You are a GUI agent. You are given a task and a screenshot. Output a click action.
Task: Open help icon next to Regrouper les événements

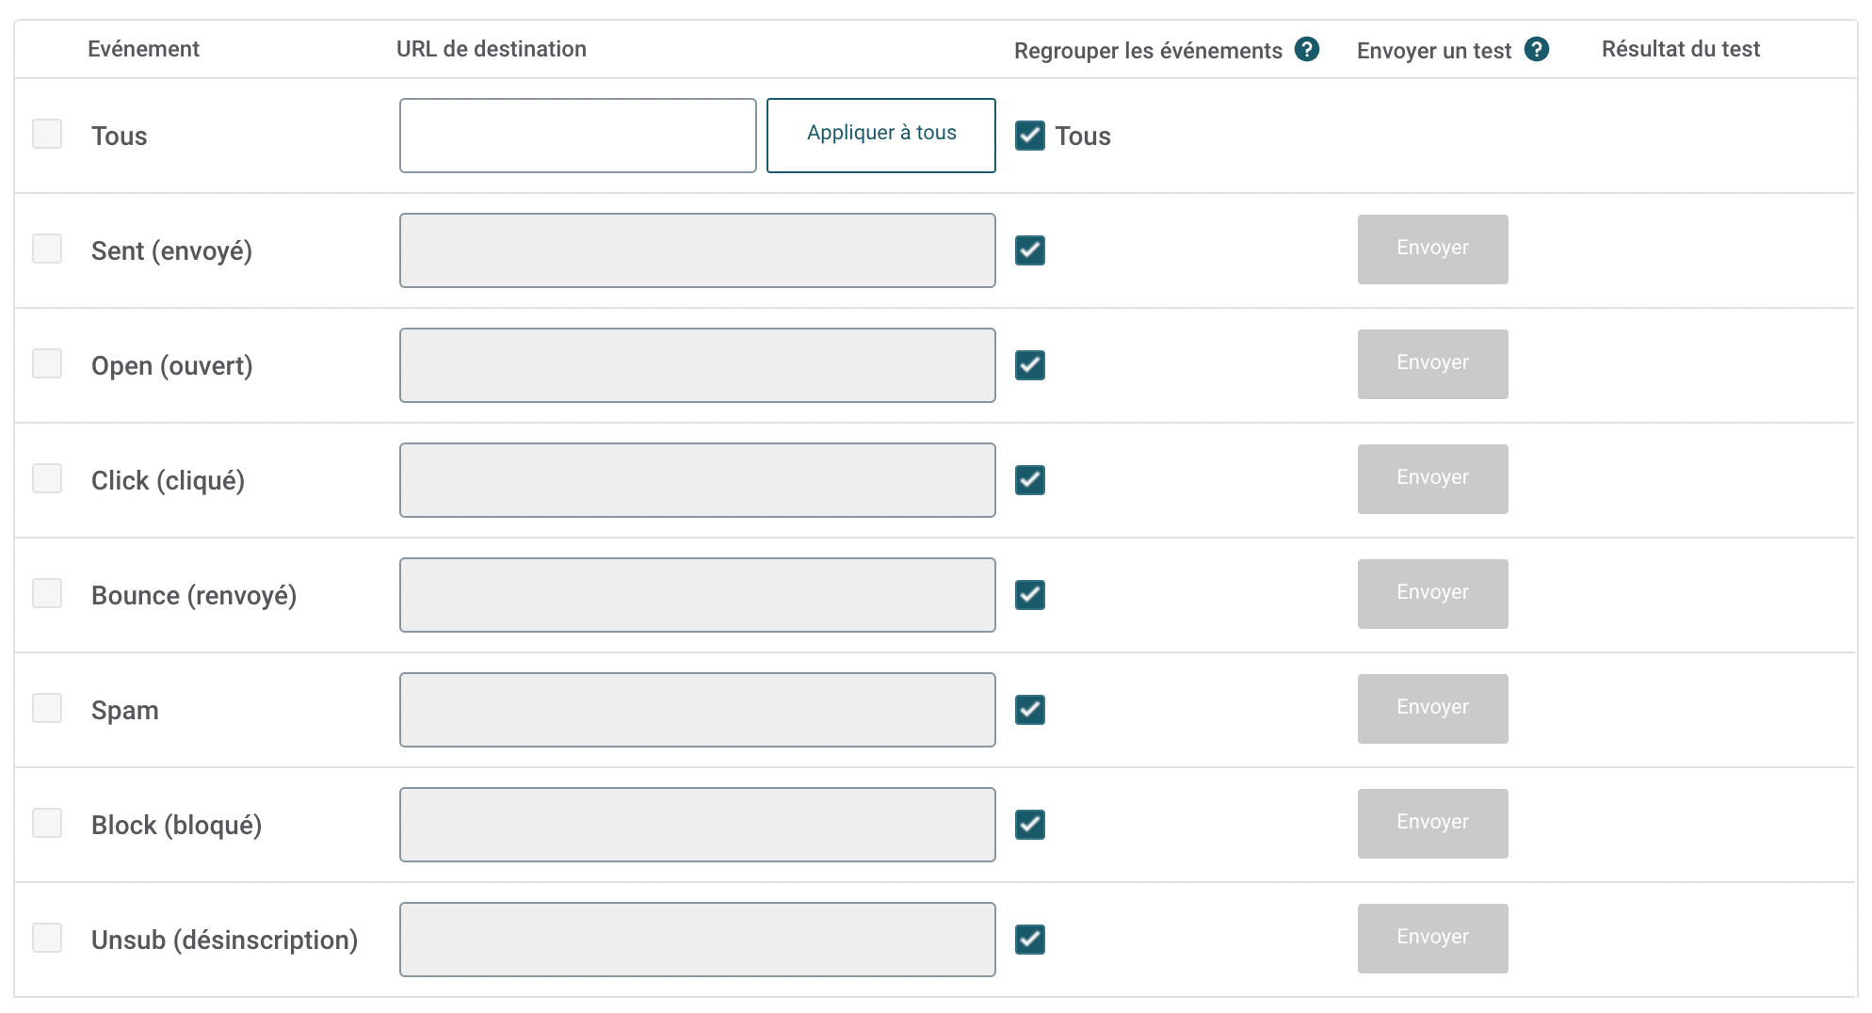tap(1307, 49)
